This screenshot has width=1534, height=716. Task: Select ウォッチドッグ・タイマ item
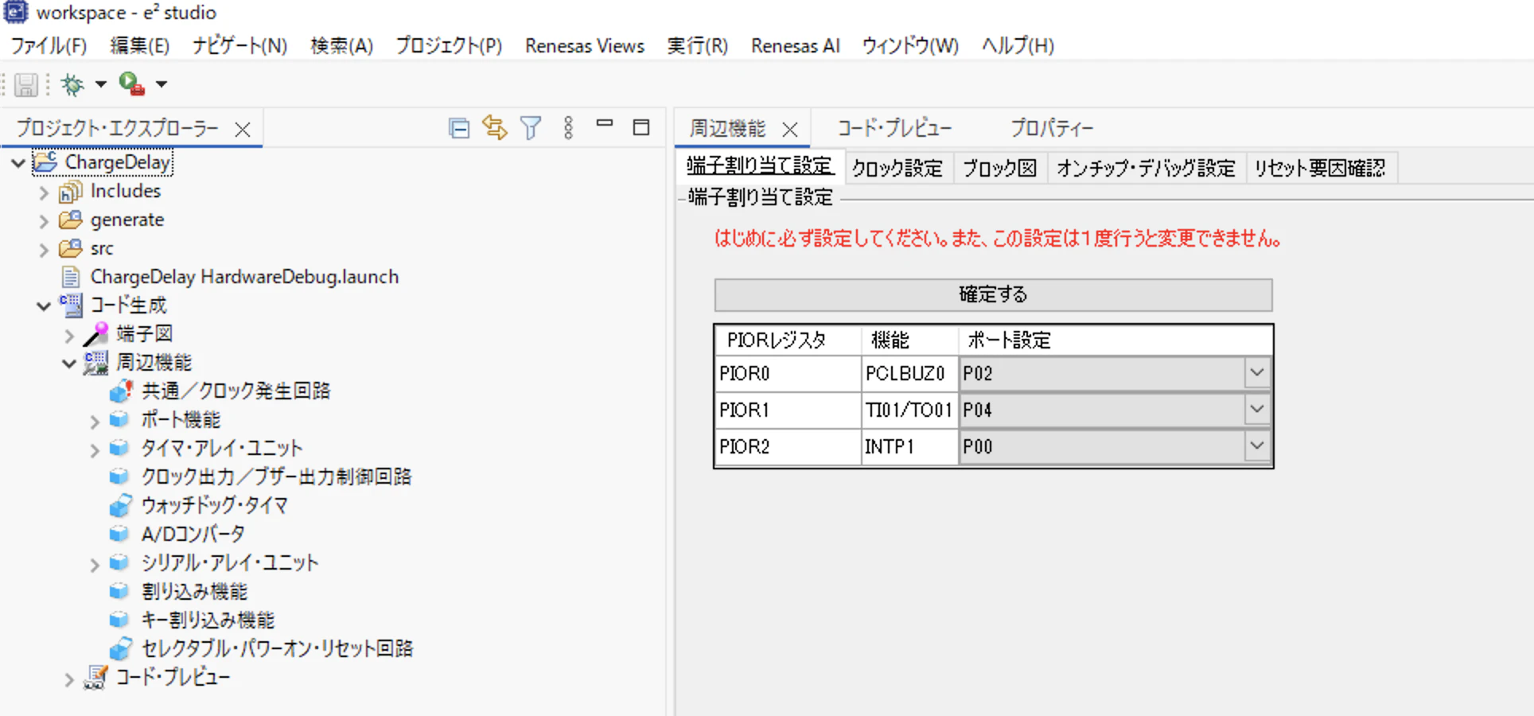coord(214,505)
